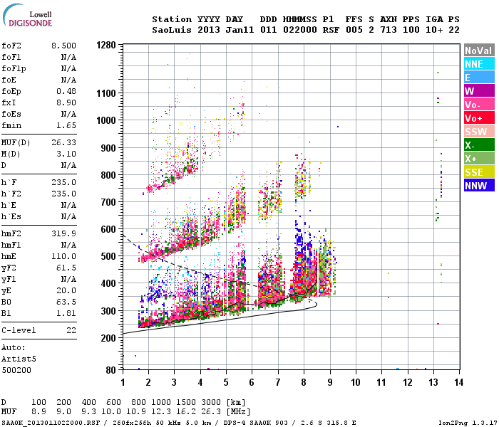The width and height of the screenshot is (499, 427).
Task: Click the h`F value 235.0
Action: pyautogui.click(x=63, y=182)
